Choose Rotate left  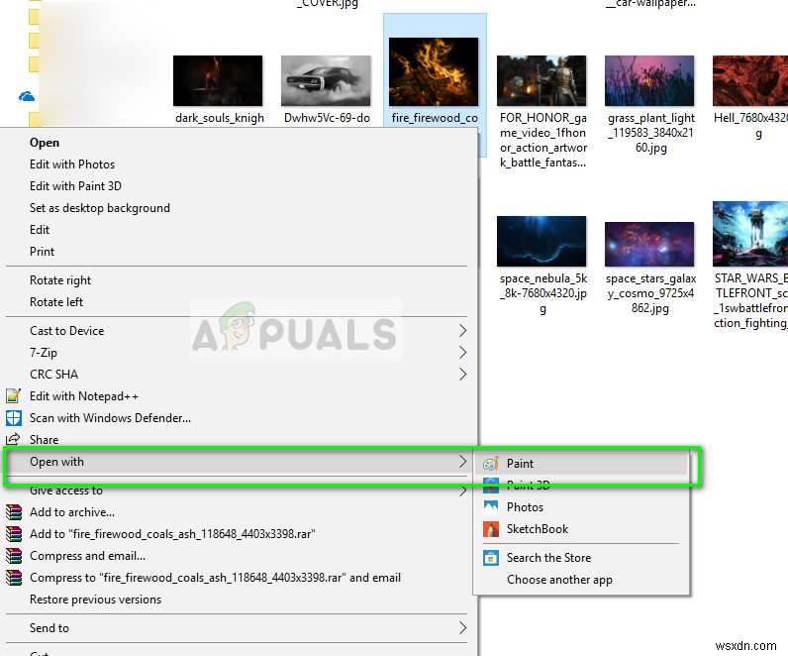coord(56,302)
